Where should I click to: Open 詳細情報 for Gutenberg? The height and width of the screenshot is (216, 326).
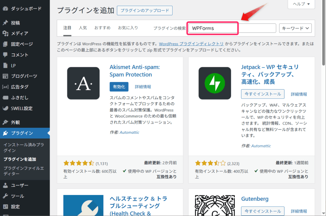[299, 211]
